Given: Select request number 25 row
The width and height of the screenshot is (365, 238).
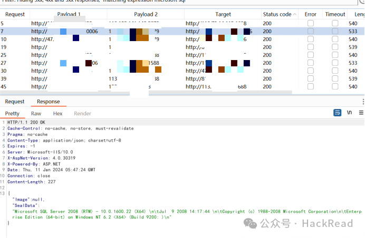Looking at the screenshot, I should coord(182,55).
